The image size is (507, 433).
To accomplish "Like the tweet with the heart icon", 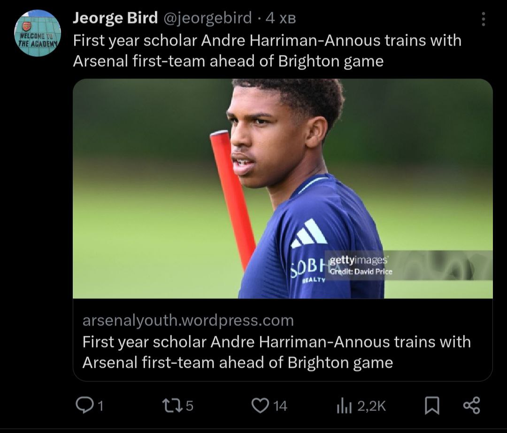I will point(260,405).
